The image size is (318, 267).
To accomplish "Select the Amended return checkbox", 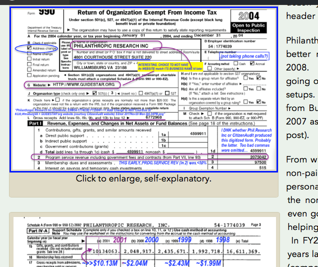I will tap(30, 70).
